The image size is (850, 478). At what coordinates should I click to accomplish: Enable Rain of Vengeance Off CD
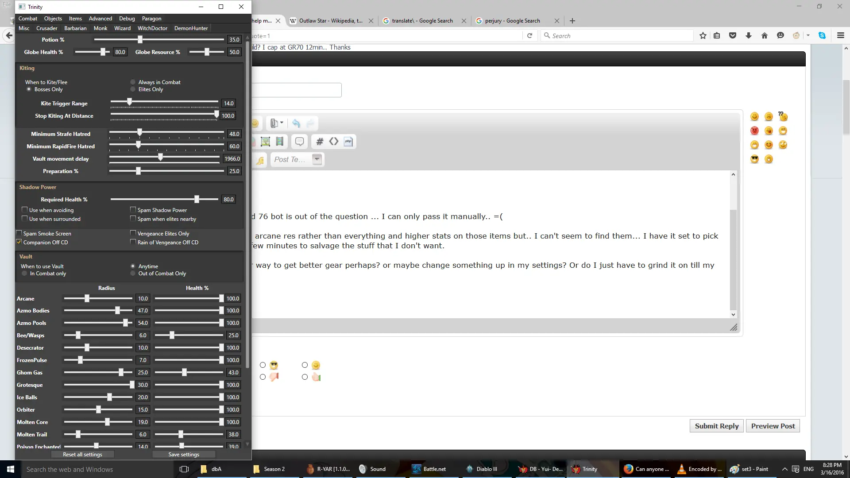coord(133,242)
